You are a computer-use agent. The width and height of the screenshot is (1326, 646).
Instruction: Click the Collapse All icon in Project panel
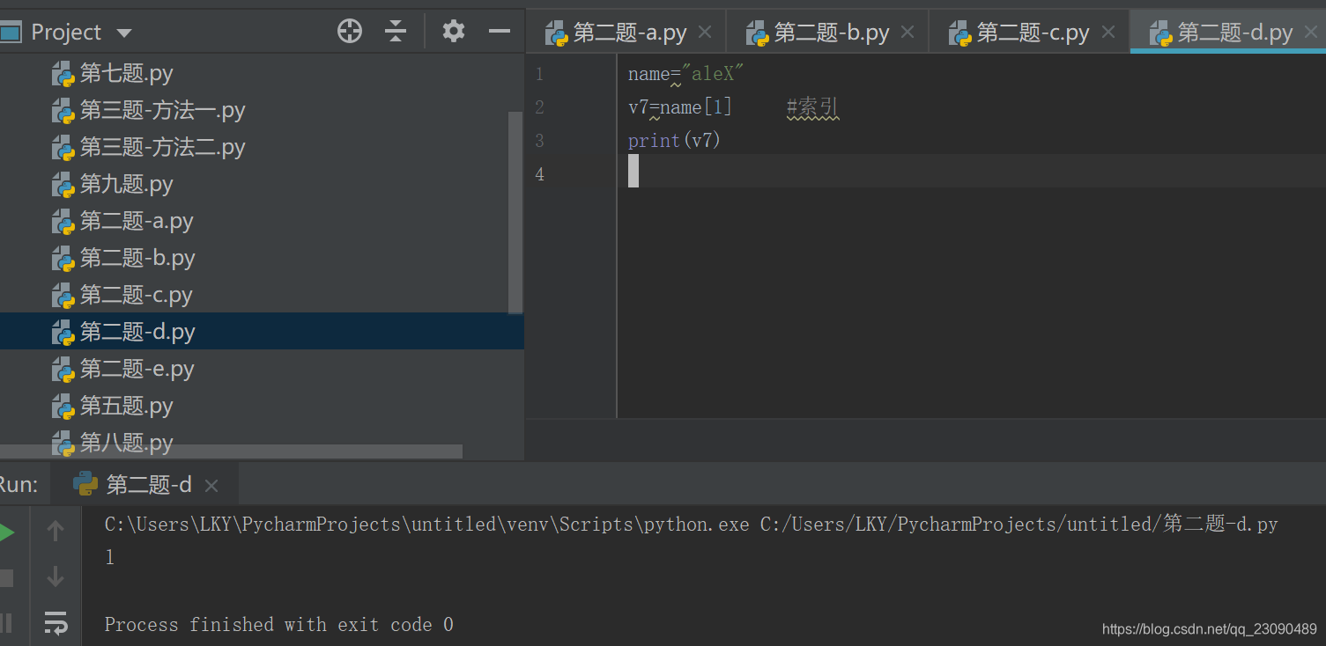[x=396, y=32]
